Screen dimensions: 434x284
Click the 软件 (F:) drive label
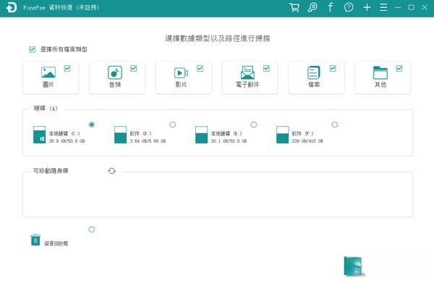pyautogui.click(x=302, y=134)
